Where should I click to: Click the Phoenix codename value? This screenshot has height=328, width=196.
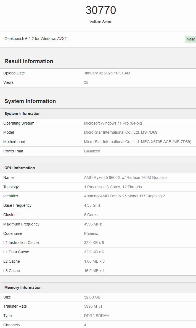pyautogui.click(x=91, y=233)
